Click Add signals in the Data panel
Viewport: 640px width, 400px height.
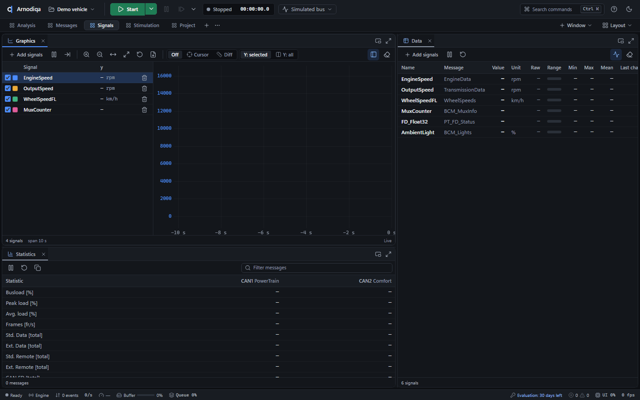[422, 55]
